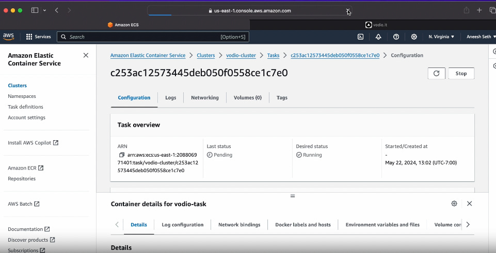
Task: Open Clusters in the sidebar
Action: pyautogui.click(x=18, y=86)
